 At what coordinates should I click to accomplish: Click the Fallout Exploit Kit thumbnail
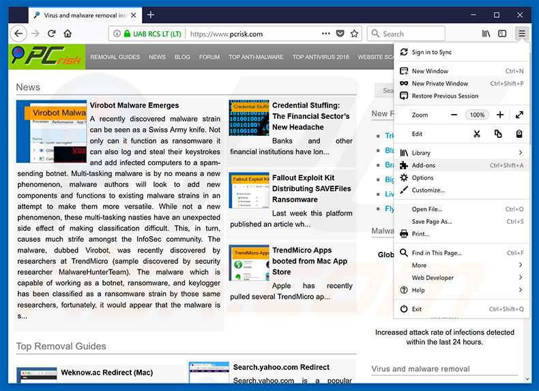pyautogui.click(x=249, y=190)
